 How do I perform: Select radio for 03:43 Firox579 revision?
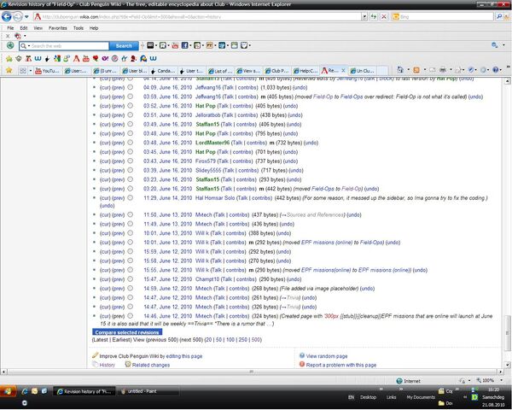pyautogui.click(x=130, y=161)
